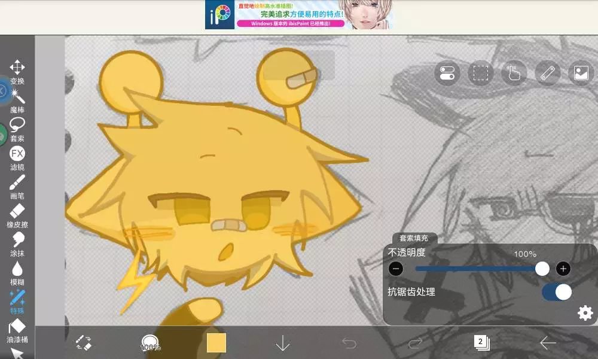
Task: Decrease opacity with the minus button
Action: 396,269
